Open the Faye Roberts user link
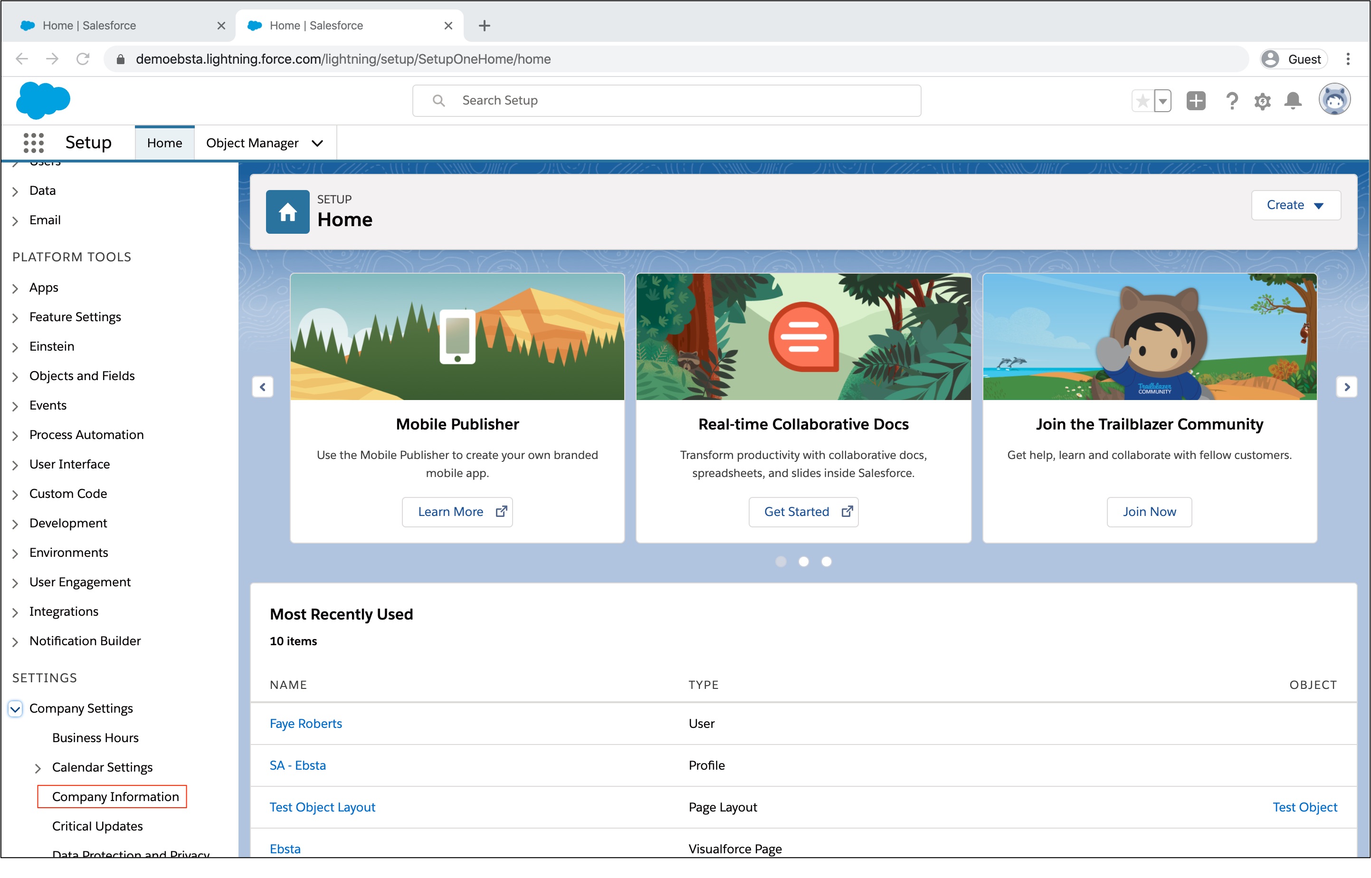The width and height of the screenshot is (1371, 878). (305, 724)
